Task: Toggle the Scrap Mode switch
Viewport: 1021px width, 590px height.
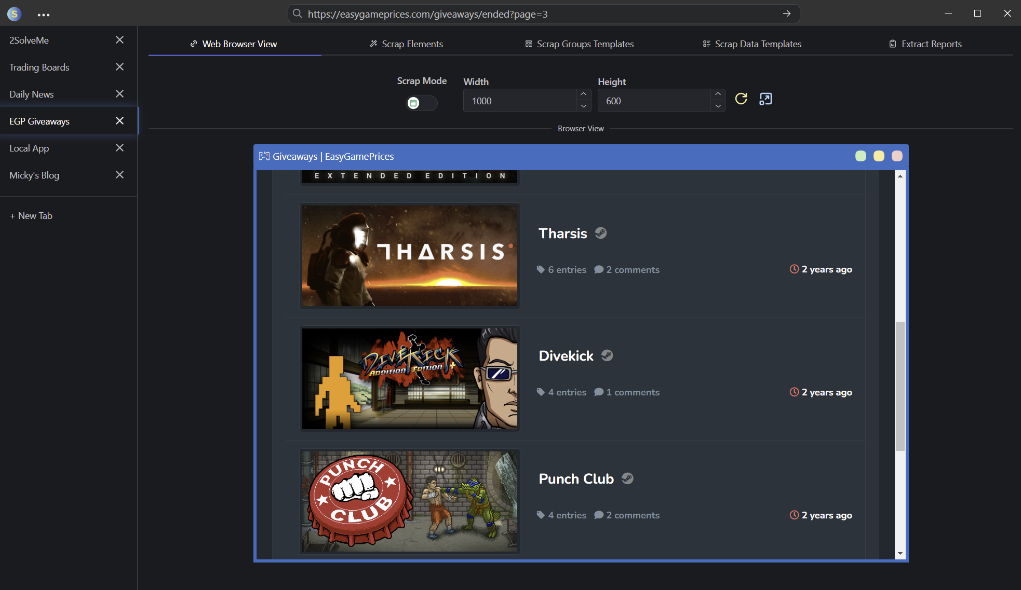Action: 421,103
